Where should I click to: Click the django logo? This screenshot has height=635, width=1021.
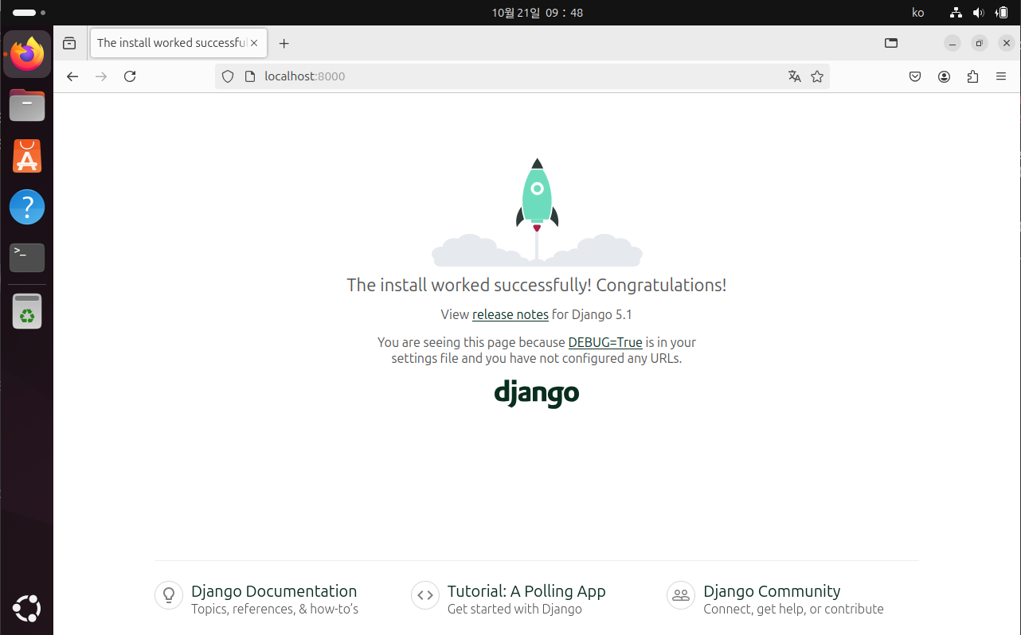(537, 393)
